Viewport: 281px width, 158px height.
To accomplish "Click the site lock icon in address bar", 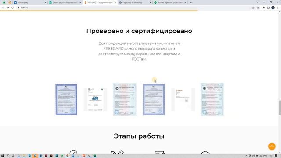I will 18,8.
